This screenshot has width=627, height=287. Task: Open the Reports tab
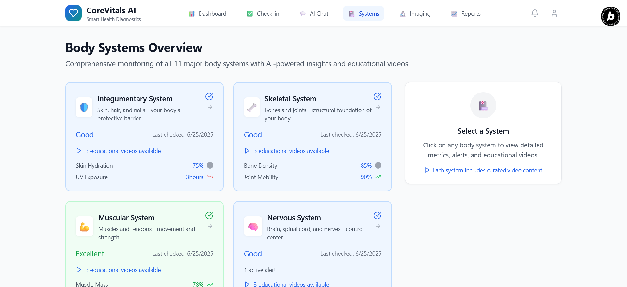466,13
